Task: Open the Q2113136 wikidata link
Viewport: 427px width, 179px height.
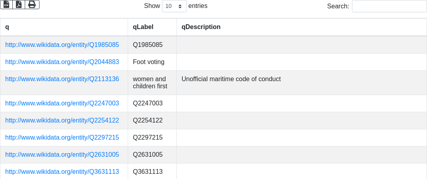Action: coord(62,79)
